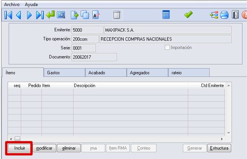Click the seq column header
Viewport: 247px width, 159px height.
[x=14, y=86]
